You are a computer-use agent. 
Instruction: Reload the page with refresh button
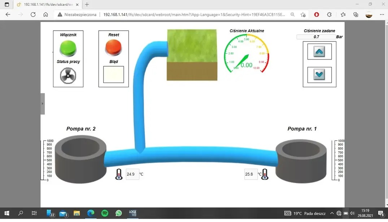tap(33, 15)
